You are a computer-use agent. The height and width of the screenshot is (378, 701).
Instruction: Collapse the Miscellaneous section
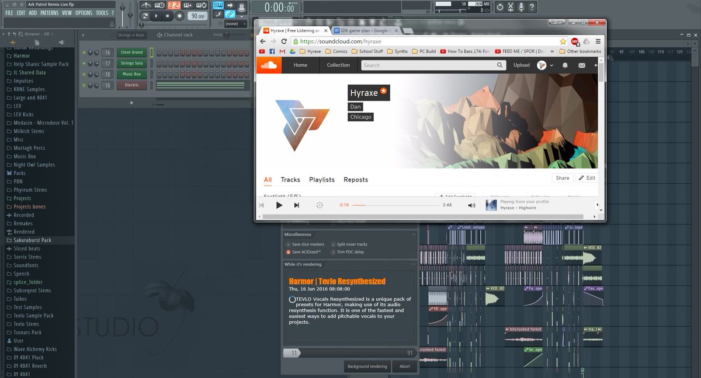coord(414,235)
